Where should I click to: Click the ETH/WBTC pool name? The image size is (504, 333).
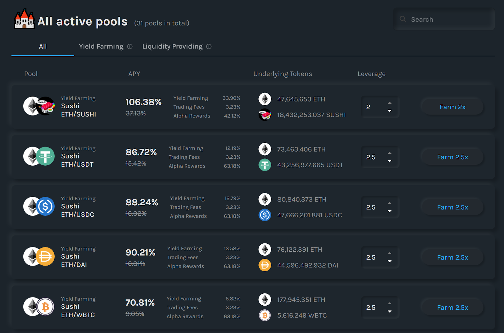(78, 315)
